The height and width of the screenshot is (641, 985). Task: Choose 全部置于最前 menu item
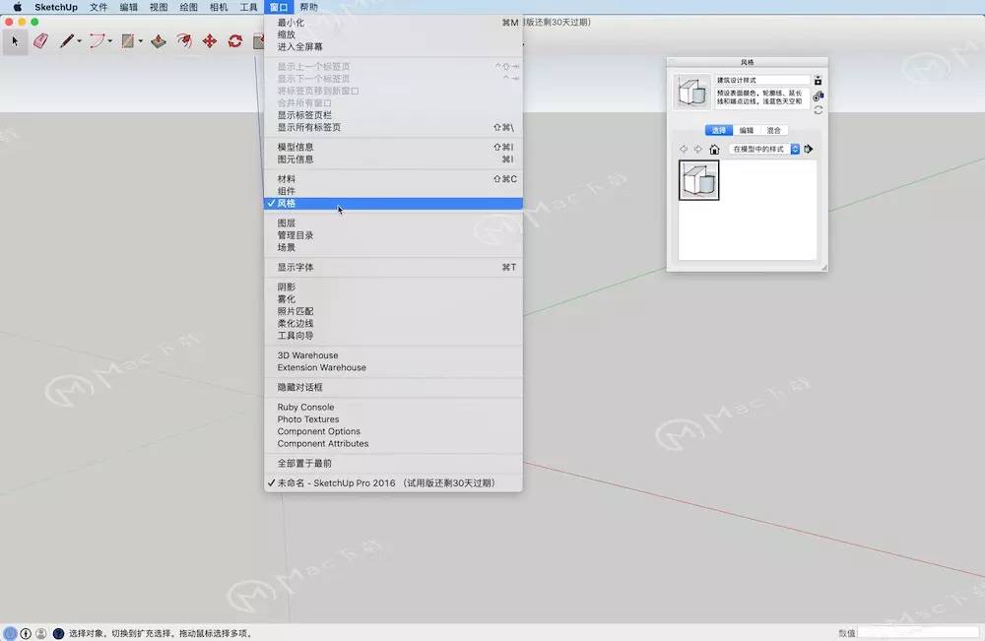(393, 464)
